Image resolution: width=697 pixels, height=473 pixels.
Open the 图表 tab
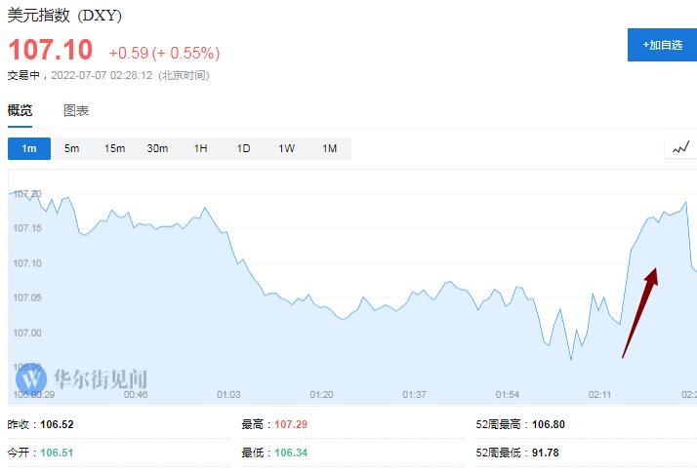76,110
